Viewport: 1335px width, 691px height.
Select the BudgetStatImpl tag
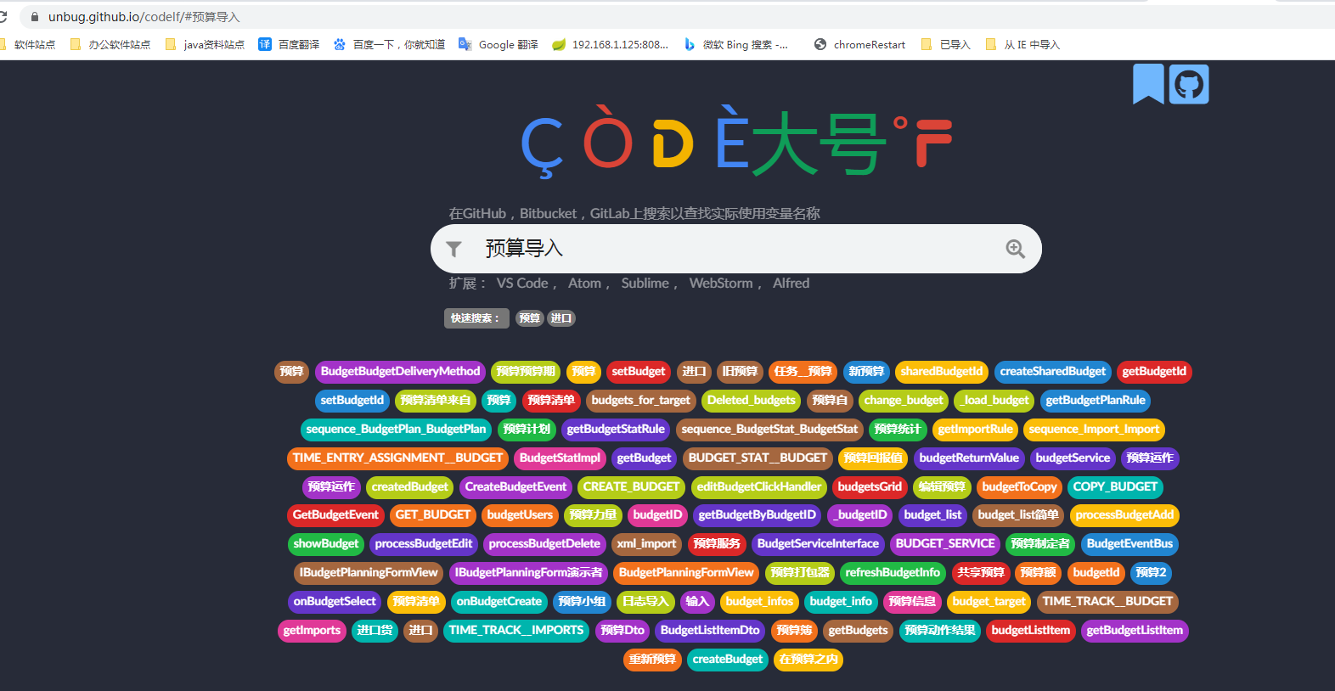(560, 458)
